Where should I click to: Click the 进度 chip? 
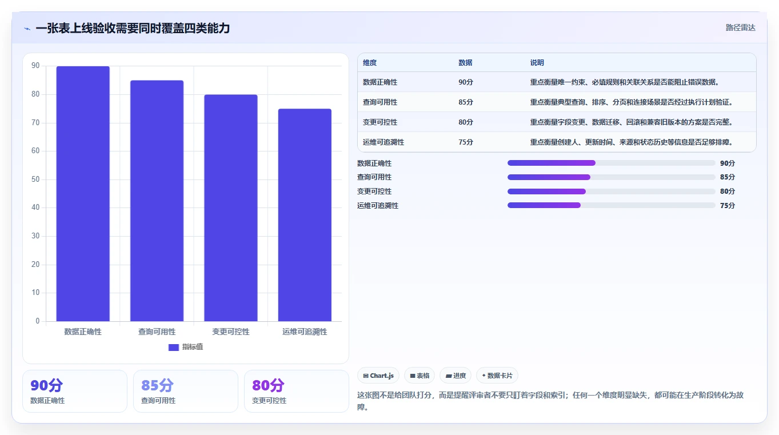(456, 376)
